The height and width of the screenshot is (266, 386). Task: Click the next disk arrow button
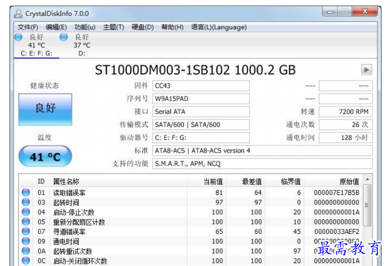point(366,70)
